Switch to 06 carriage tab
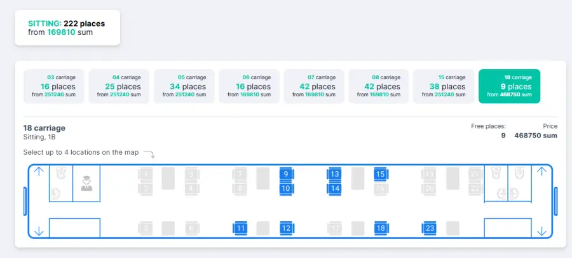Screen dimensions: 572x258 249,86
